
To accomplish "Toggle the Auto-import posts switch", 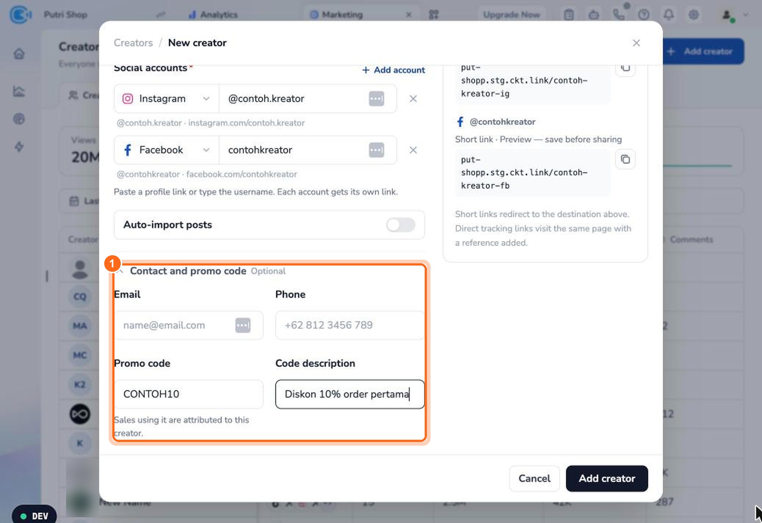I will click(400, 225).
